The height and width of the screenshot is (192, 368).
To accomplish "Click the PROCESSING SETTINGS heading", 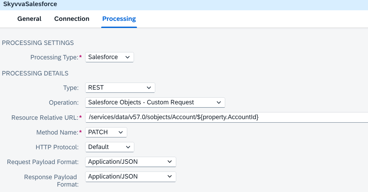I will tap(38, 43).
